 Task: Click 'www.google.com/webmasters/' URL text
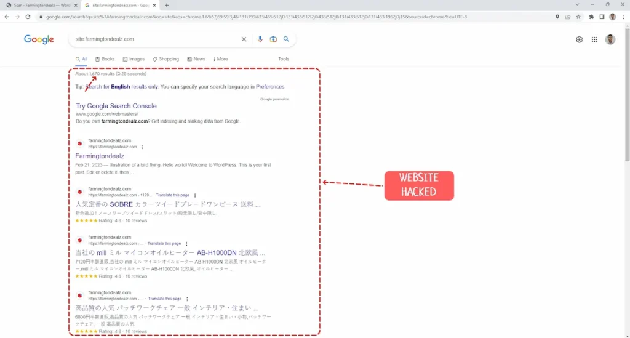click(x=107, y=114)
